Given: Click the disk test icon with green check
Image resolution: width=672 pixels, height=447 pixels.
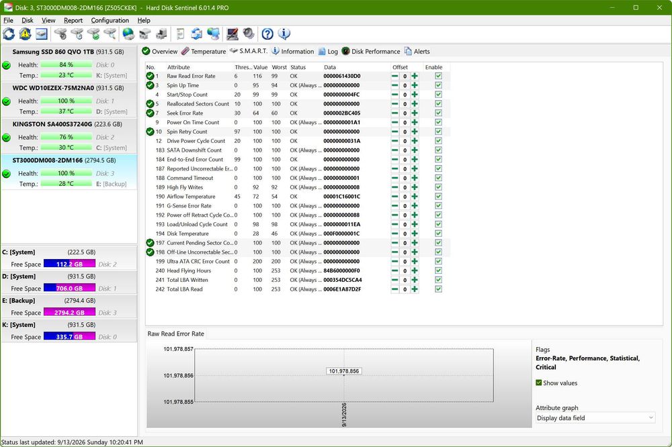Looking at the screenshot, I should (x=93, y=34).
